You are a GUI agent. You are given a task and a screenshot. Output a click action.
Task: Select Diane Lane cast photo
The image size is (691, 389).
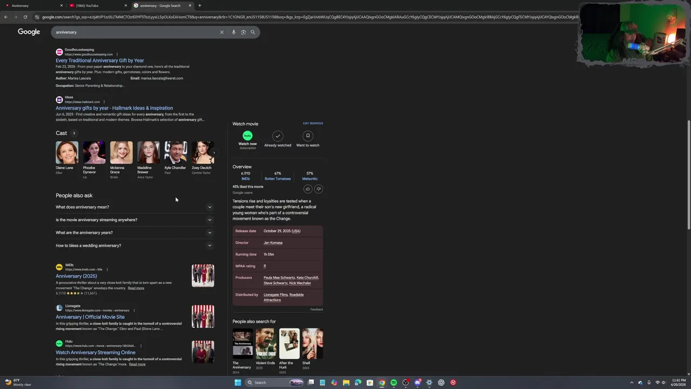point(67,152)
